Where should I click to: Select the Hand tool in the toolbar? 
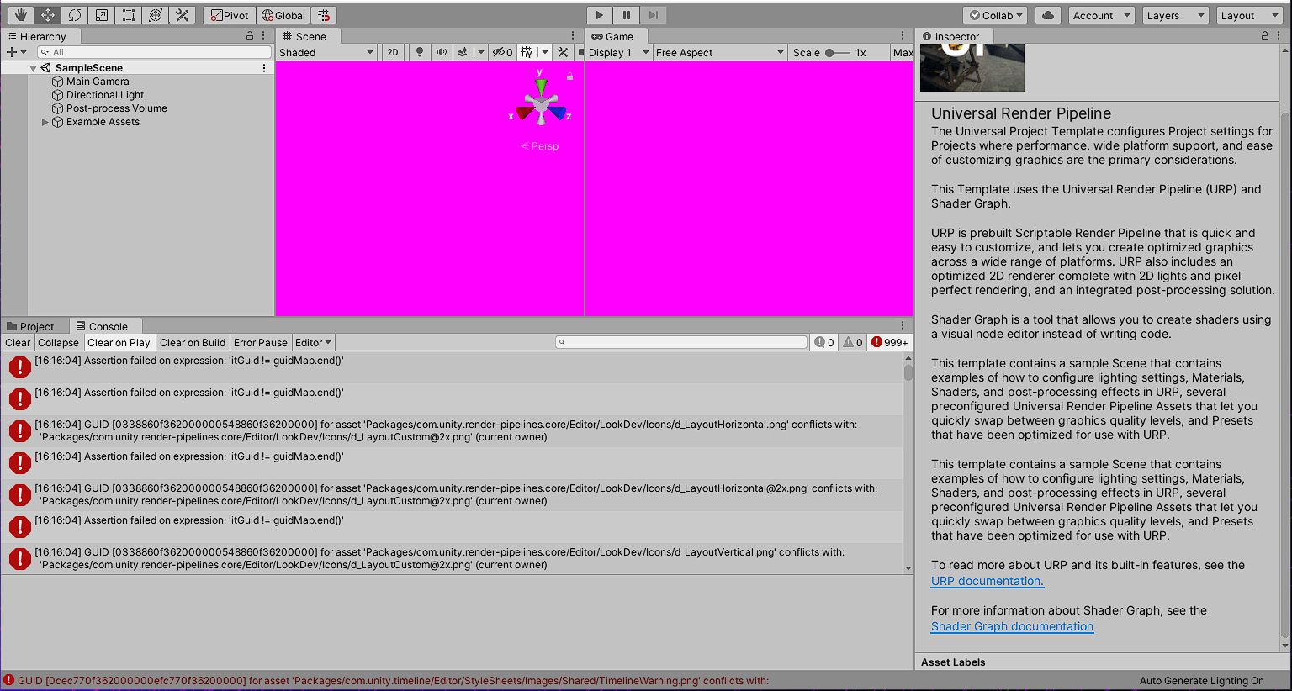19,14
